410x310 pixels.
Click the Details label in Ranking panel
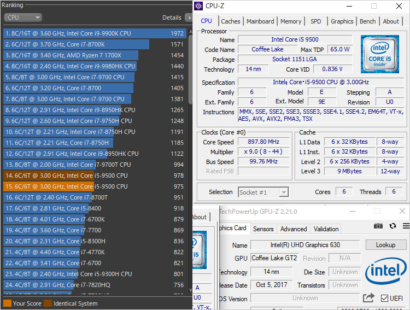pyautogui.click(x=172, y=17)
